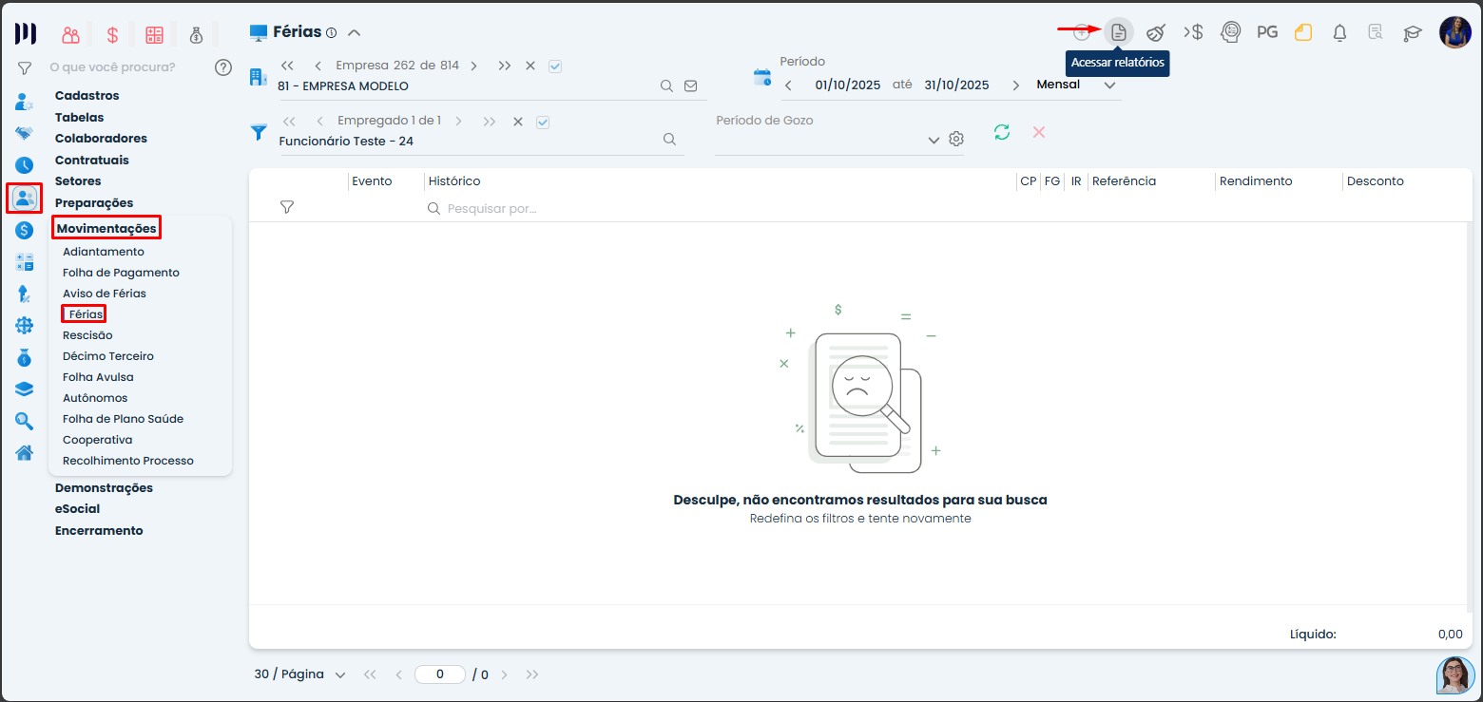Click the calculator icon in top-left module bar
The height and width of the screenshot is (702, 1483).
[x=154, y=35]
